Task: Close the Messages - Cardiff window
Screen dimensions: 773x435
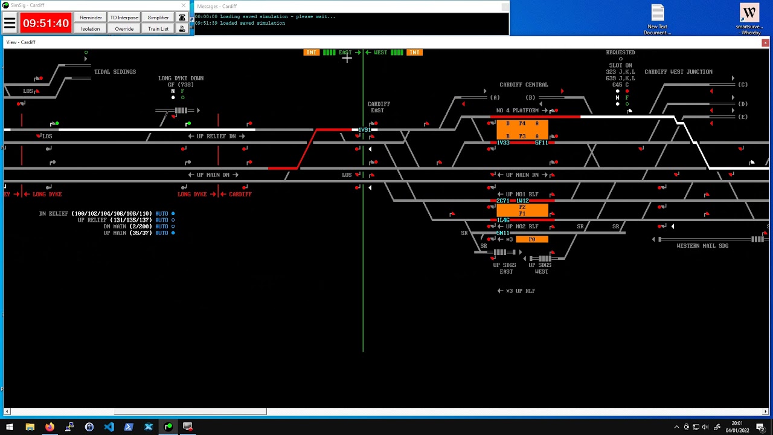Action: 504,7
